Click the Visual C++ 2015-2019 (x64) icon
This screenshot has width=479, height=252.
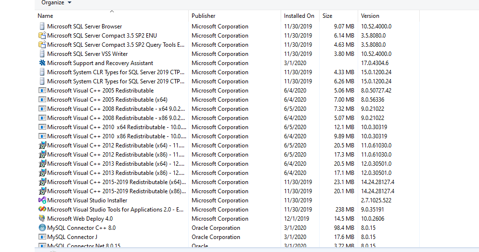click(42, 182)
